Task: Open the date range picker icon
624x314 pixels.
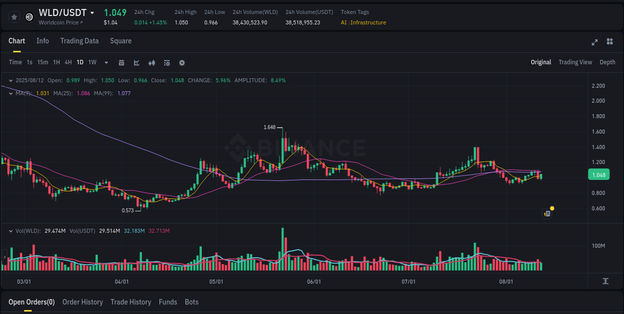Action: tap(121, 63)
